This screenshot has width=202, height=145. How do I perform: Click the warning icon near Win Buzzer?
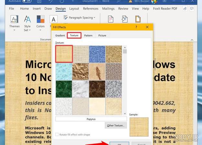point(131,1)
